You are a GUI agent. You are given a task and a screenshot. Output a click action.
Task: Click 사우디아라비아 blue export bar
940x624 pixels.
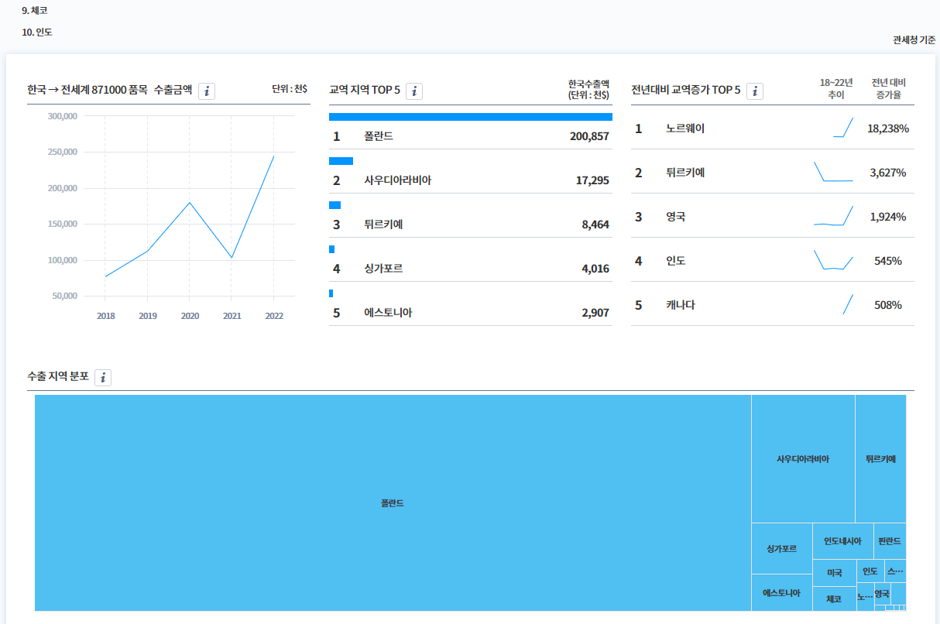click(x=341, y=161)
